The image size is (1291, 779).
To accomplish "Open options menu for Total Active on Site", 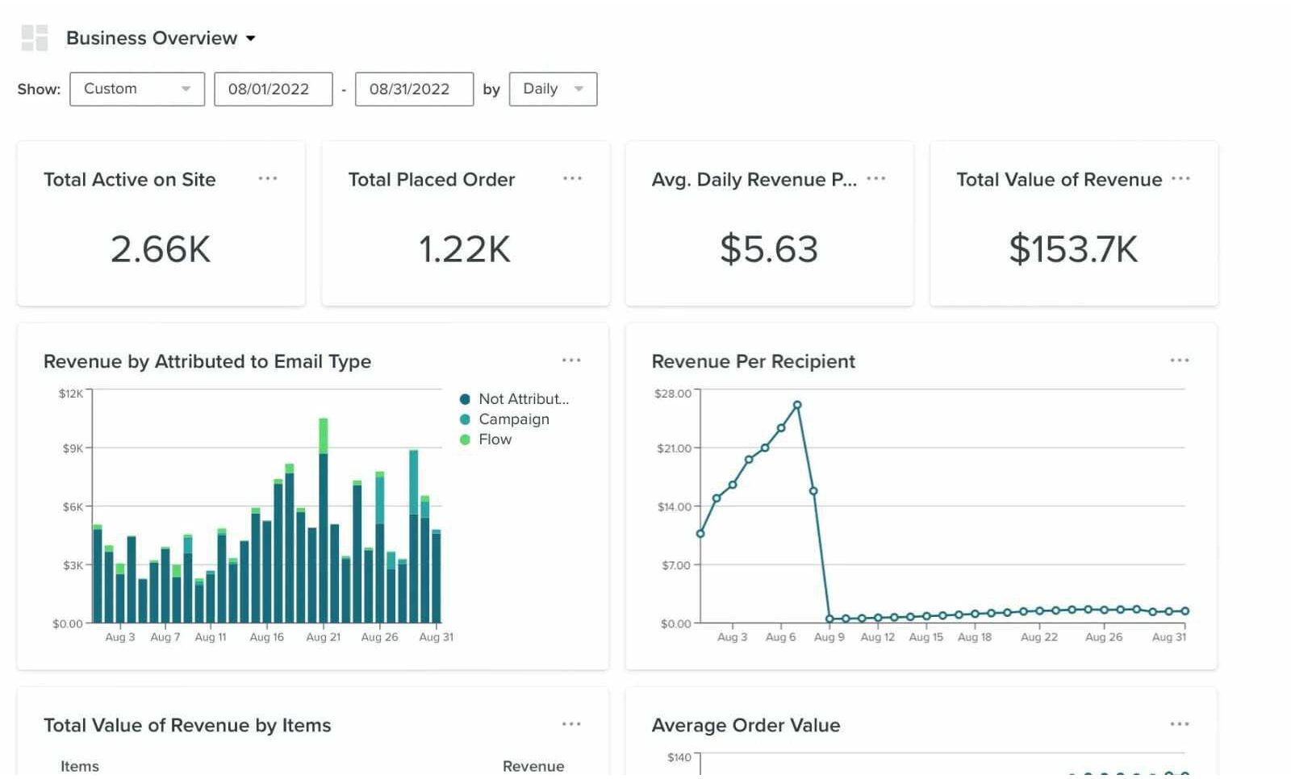I will click(268, 178).
